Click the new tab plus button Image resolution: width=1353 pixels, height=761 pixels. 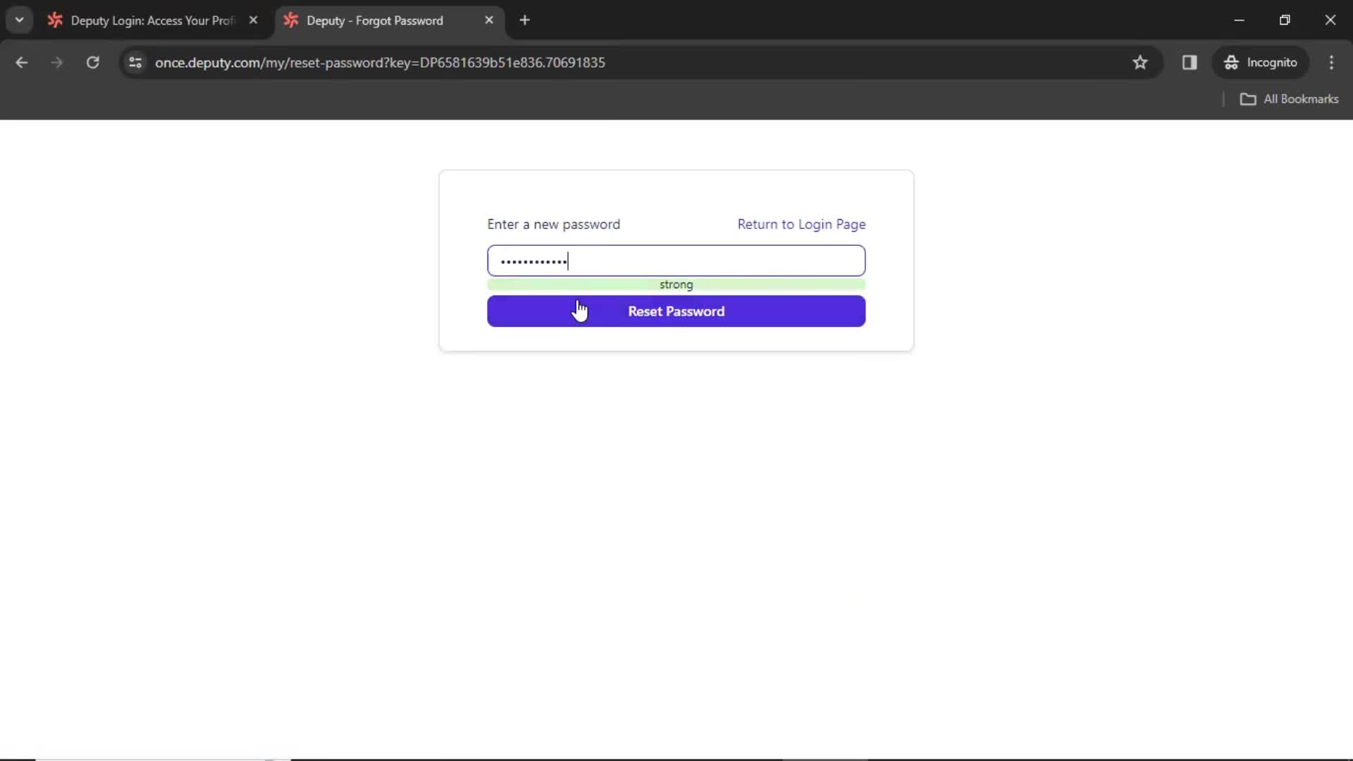point(525,20)
